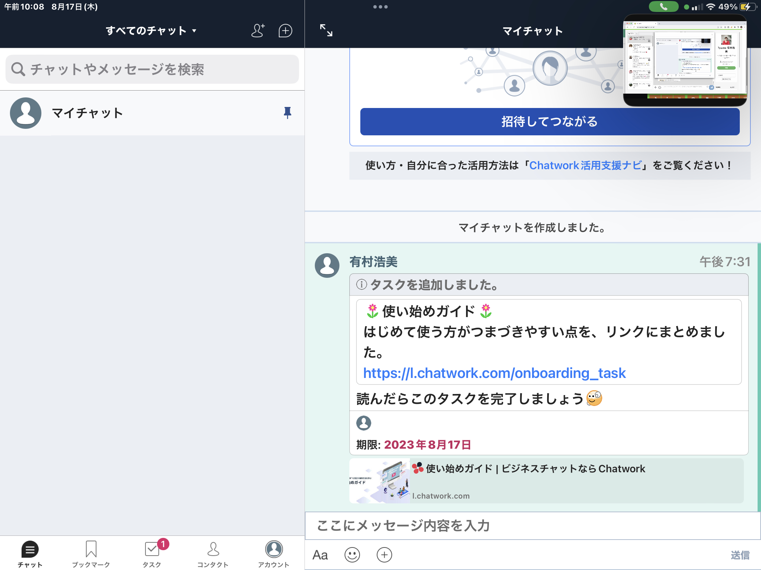
Task: Tap the Aa text formatting icon
Action: tap(320, 555)
